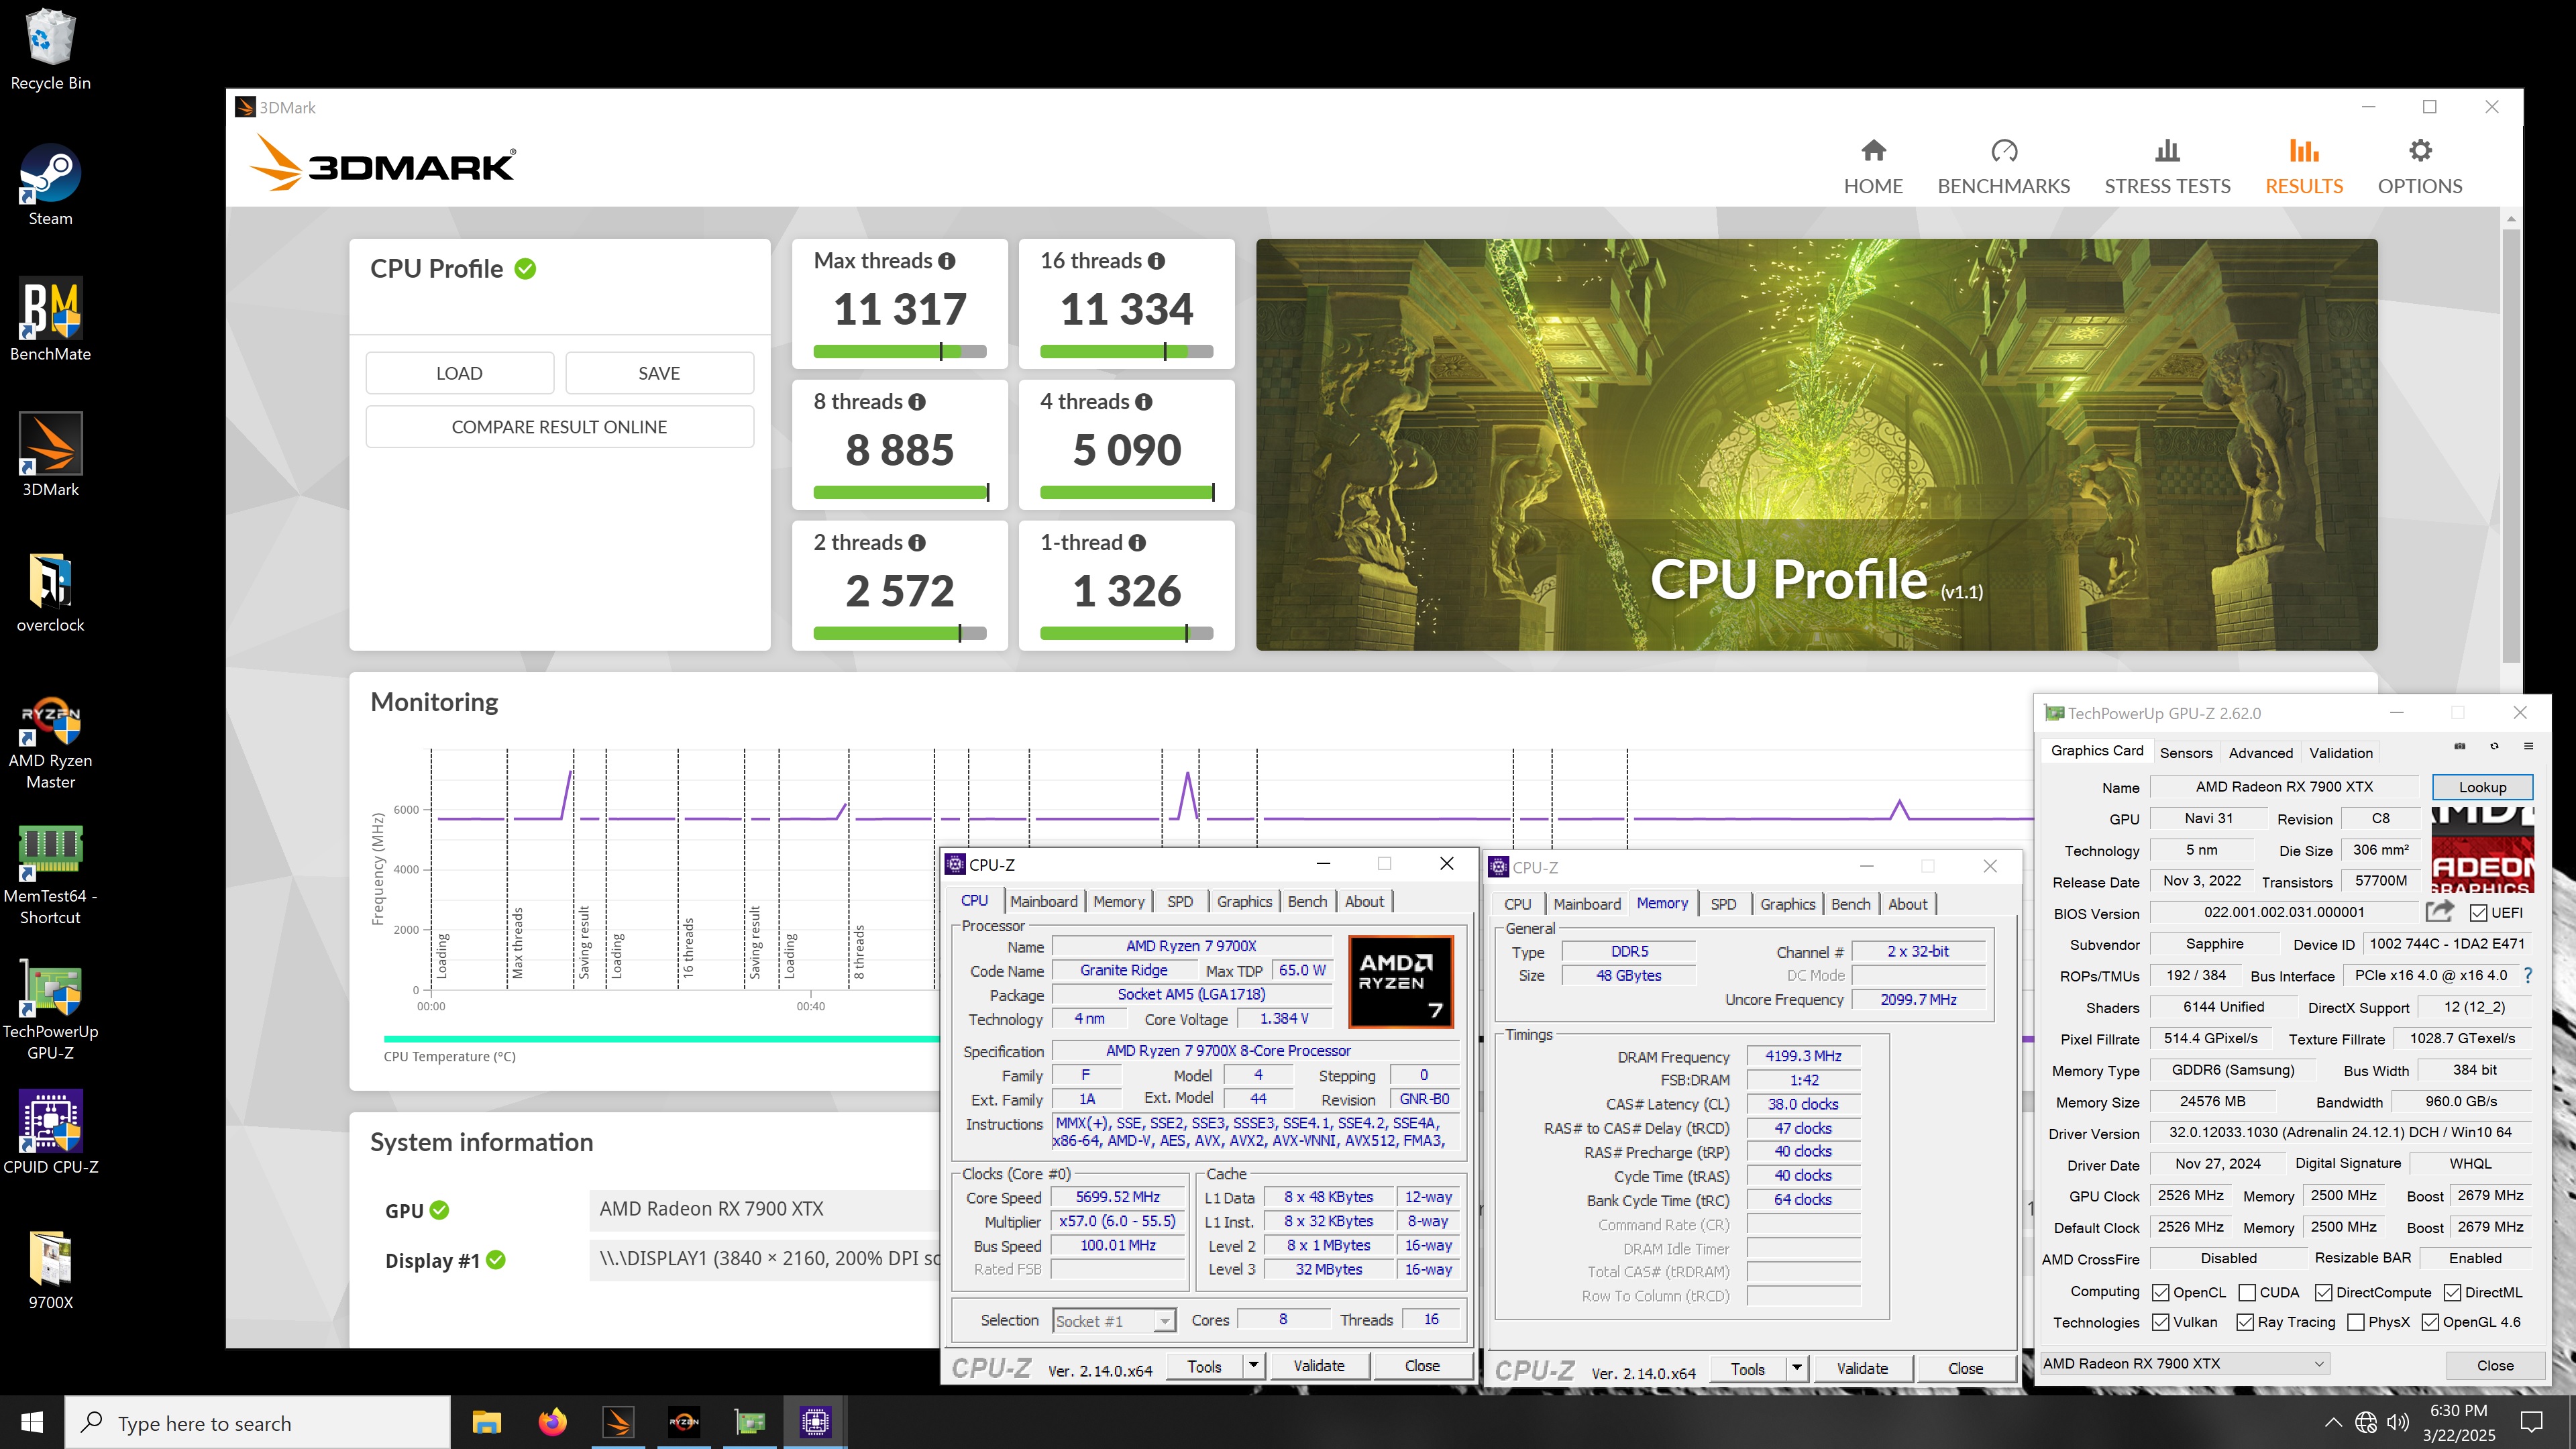
Task: Select the overclock desktop shortcut
Action: pyautogui.click(x=50, y=592)
